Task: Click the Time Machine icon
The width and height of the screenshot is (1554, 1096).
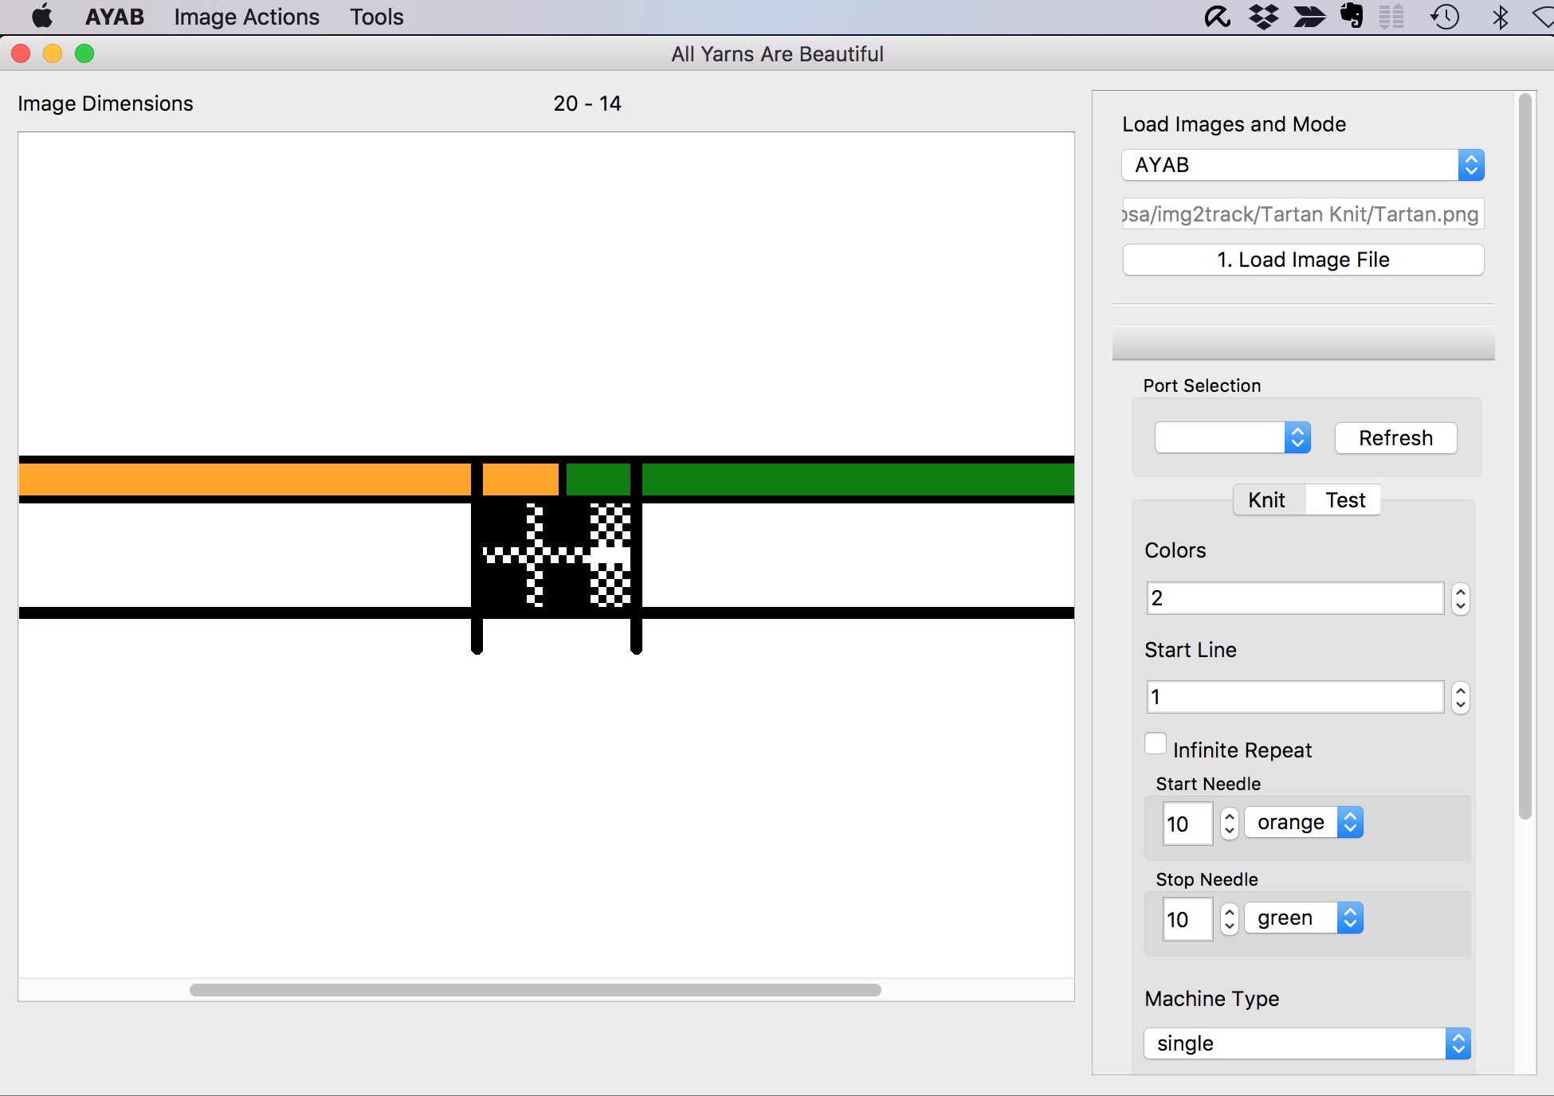Action: point(1445,17)
